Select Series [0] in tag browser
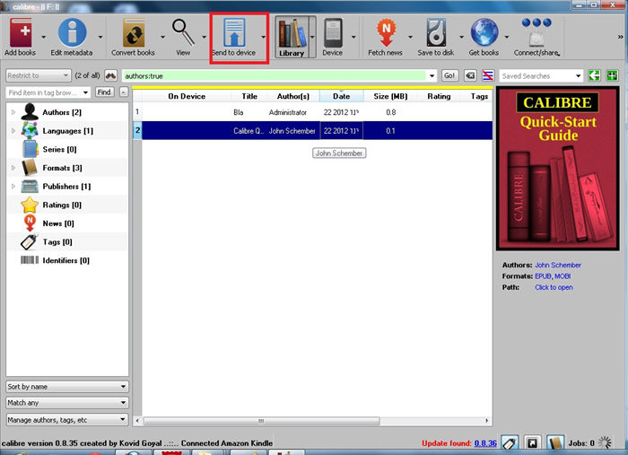Image resolution: width=628 pixels, height=455 pixels. click(59, 149)
